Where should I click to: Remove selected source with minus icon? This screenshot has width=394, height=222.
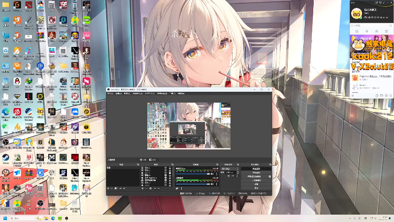[x=146, y=188]
